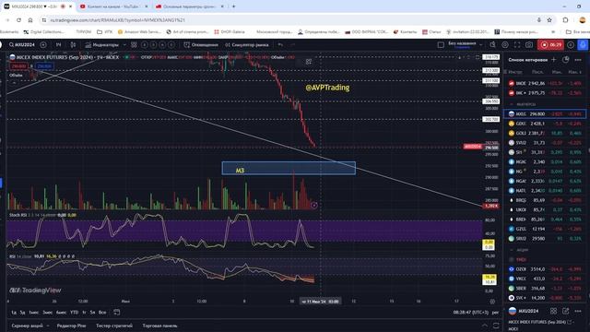Click the blue buy price button
This screenshot has width=590, height=332.
pos(44,66)
